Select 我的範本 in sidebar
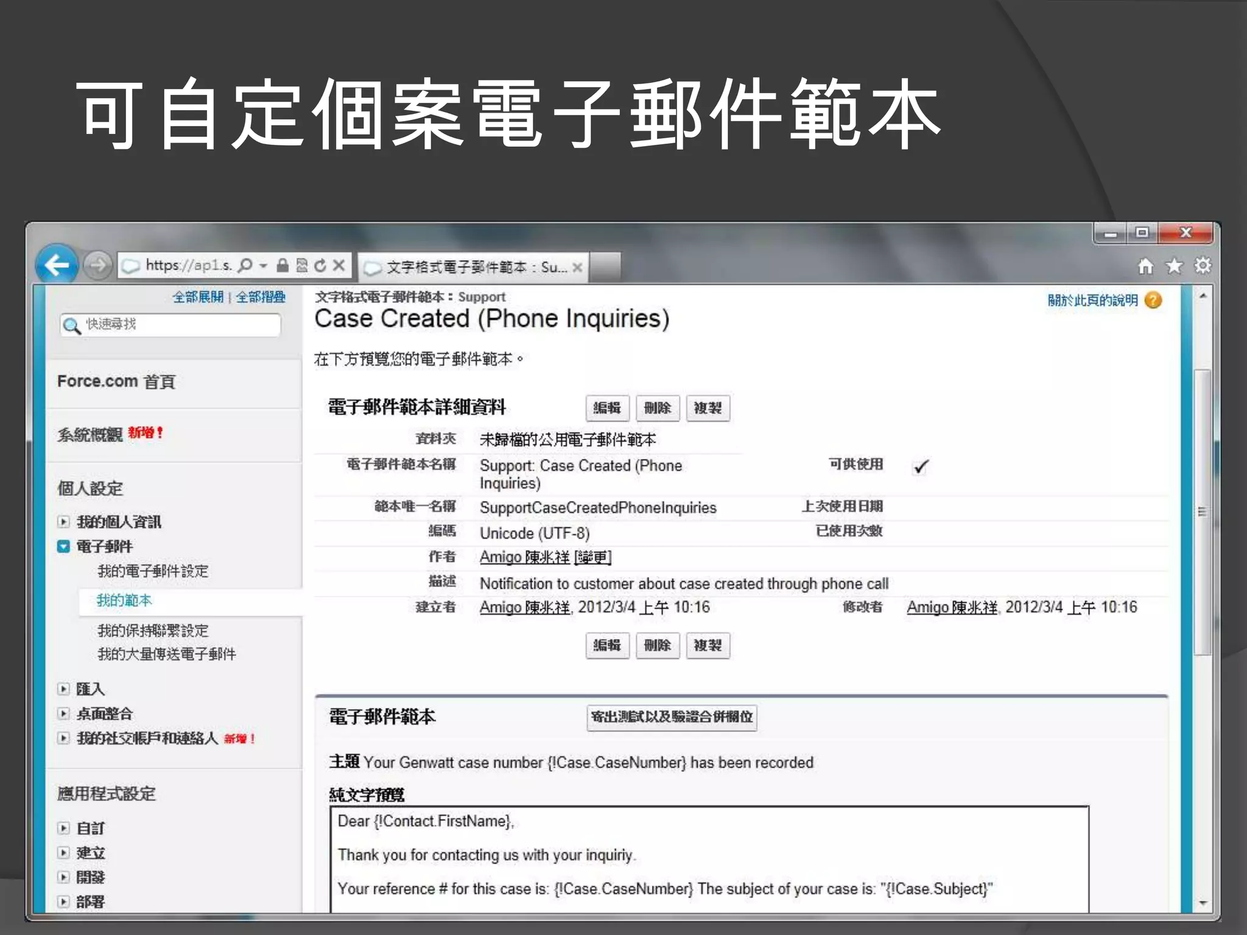1247x935 pixels. tap(124, 601)
